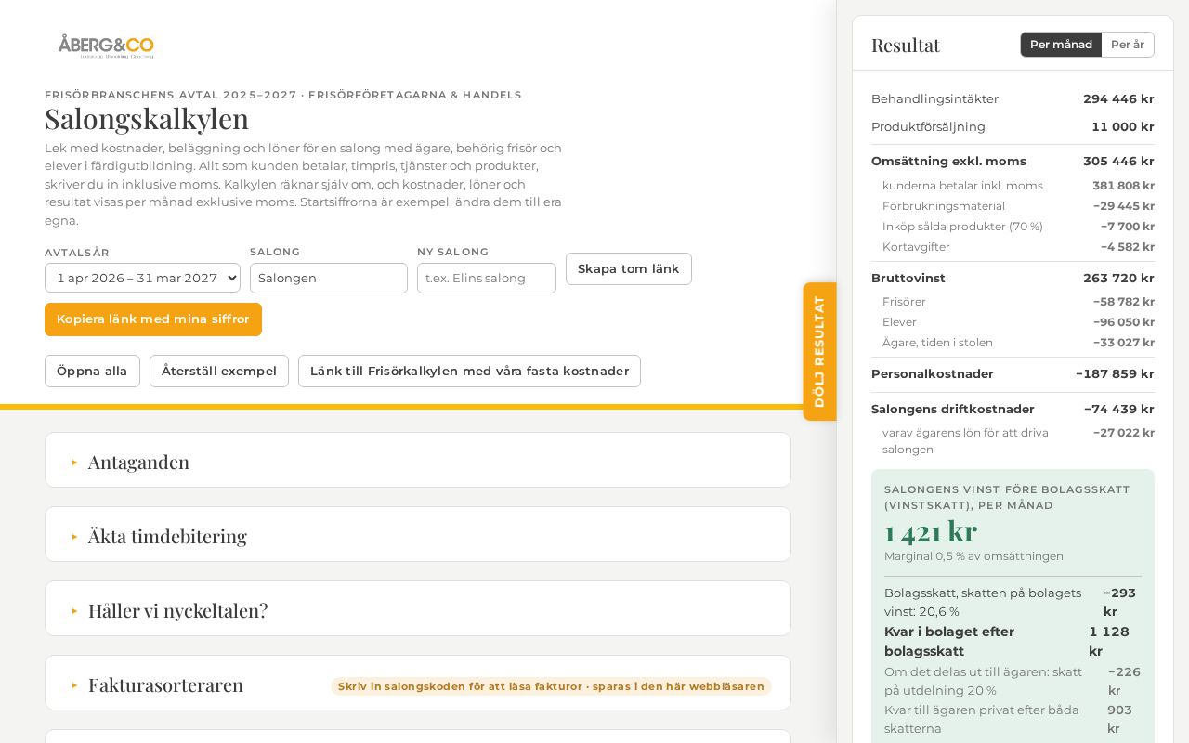Image resolution: width=1189 pixels, height=743 pixels.
Task: Select the Personalkostnader −187 859 kr value
Action: pyautogui.click(x=1115, y=373)
